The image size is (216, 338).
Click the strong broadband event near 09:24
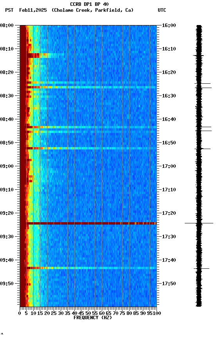click(92, 223)
